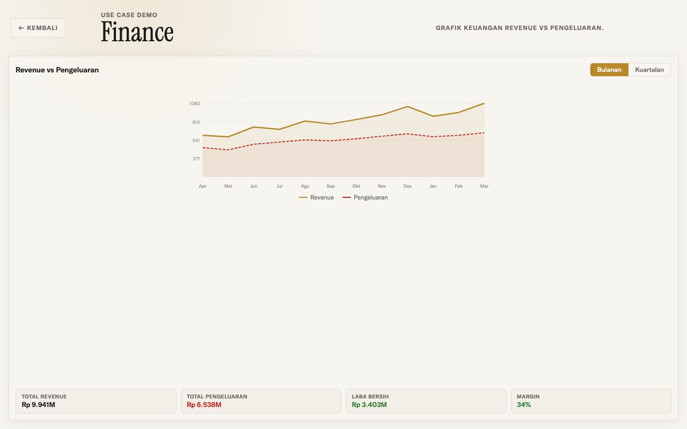Image resolution: width=687 pixels, height=429 pixels.
Task: Click the Feb label on x-axis
Action: click(x=458, y=186)
